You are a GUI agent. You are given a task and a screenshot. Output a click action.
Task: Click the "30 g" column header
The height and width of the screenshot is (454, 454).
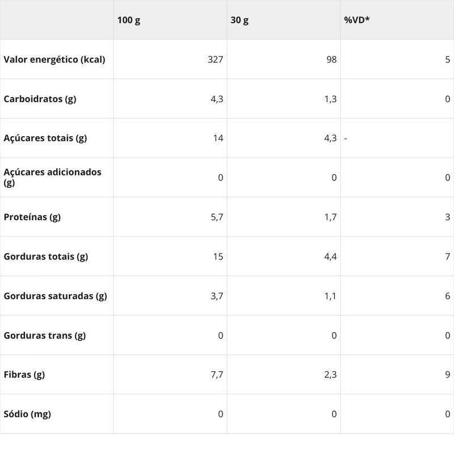[239, 20]
